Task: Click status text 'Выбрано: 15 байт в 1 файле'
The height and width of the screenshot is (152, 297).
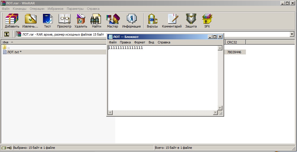Action: click(x=34, y=148)
